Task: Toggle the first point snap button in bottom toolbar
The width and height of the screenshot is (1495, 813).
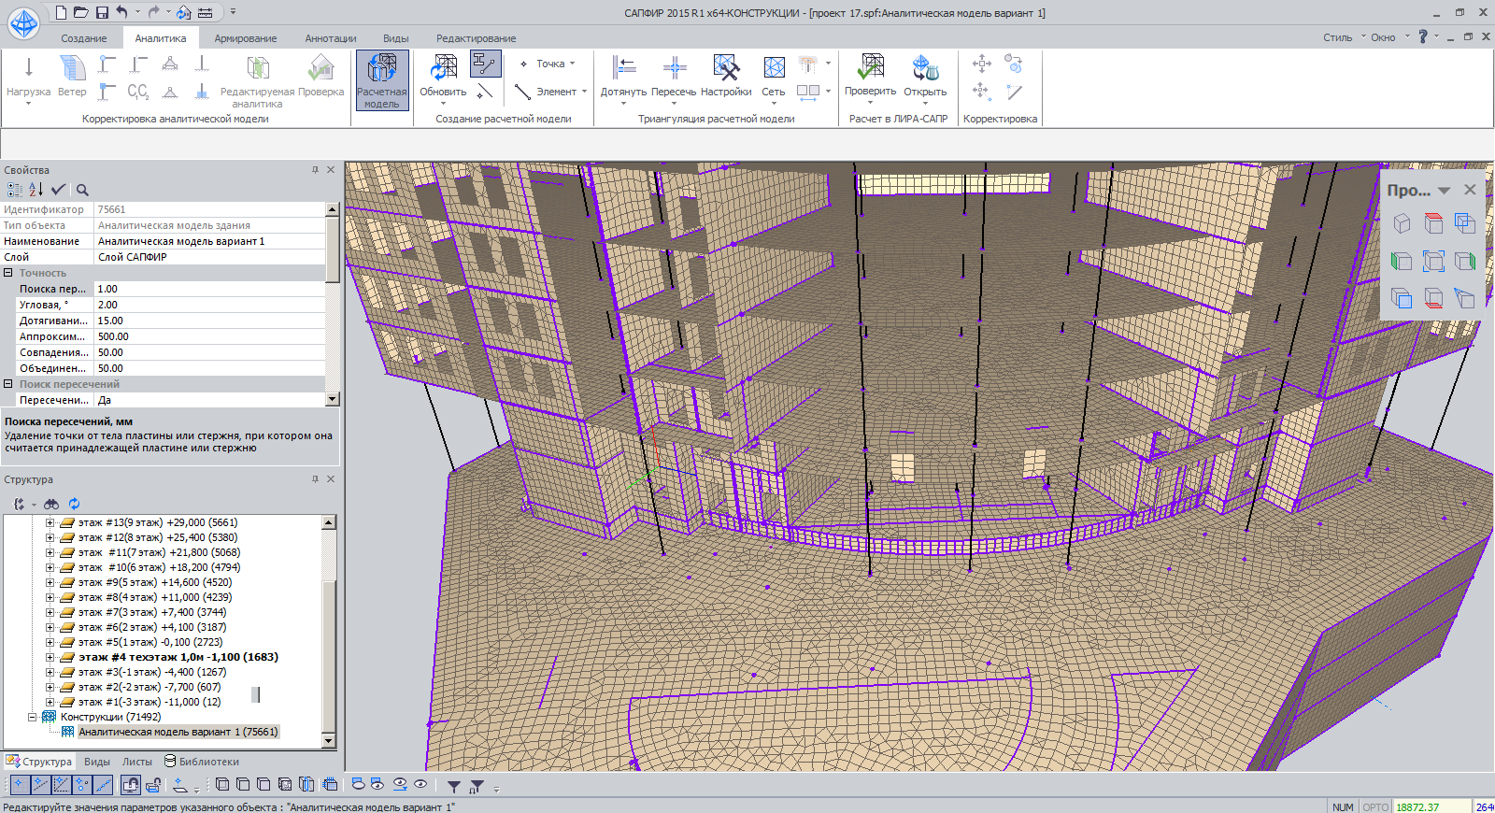Action: point(19,785)
